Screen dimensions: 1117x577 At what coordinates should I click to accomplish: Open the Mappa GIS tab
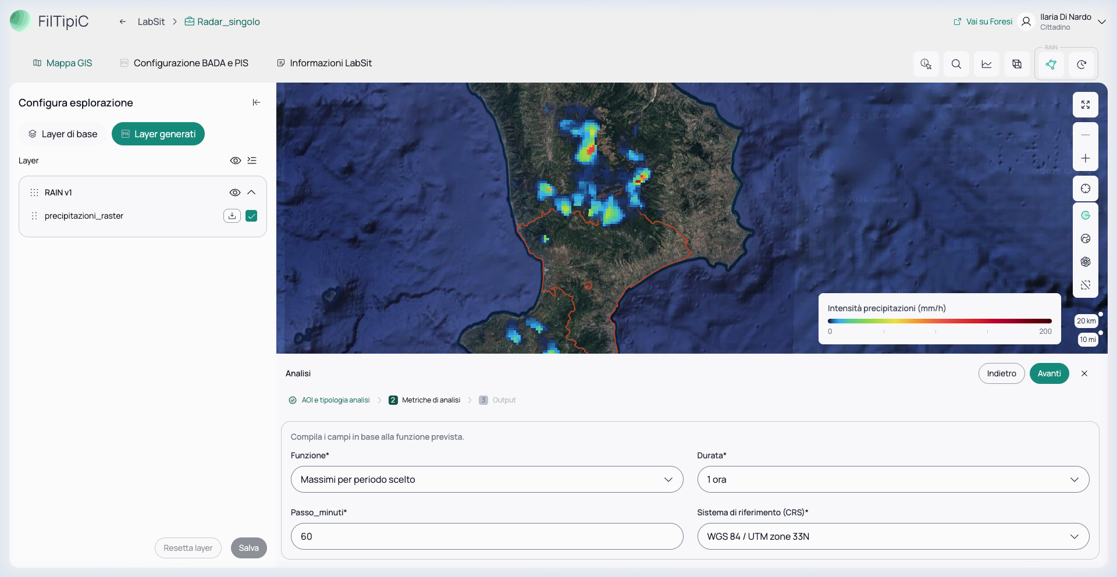pos(62,63)
